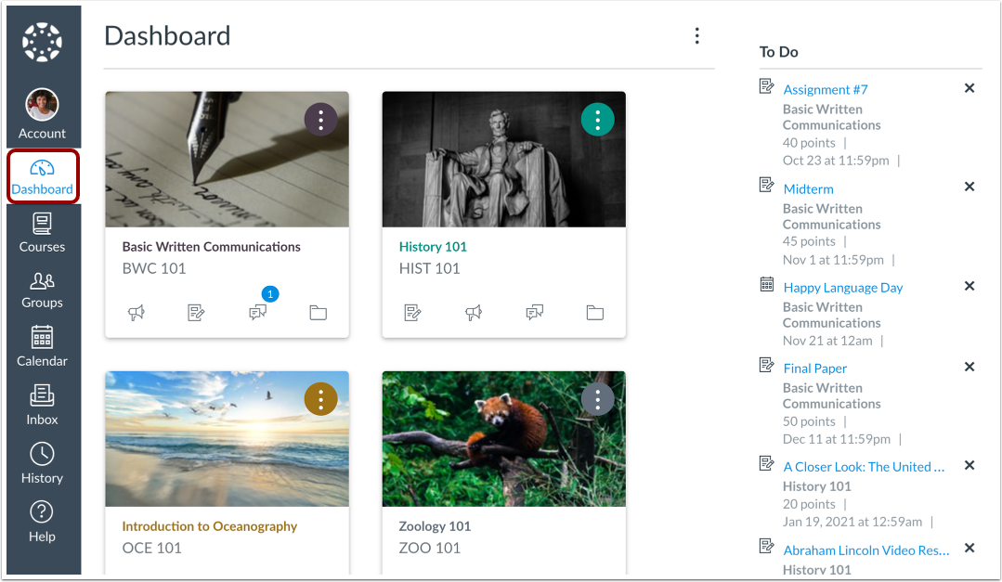Open the Final Paper to-do link
Image resolution: width=1002 pixels, height=582 pixels.
814,368
